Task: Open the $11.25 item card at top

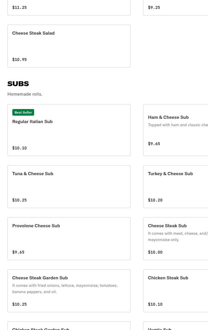Action: (69, 7)
